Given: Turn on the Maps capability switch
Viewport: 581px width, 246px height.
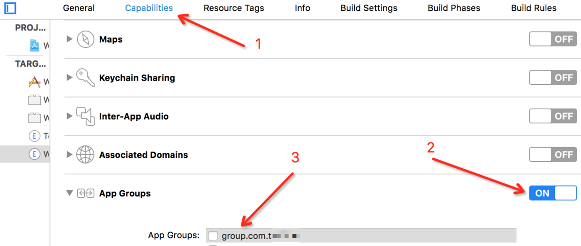Looking at the screenshot, I should (x=553, y=39).
